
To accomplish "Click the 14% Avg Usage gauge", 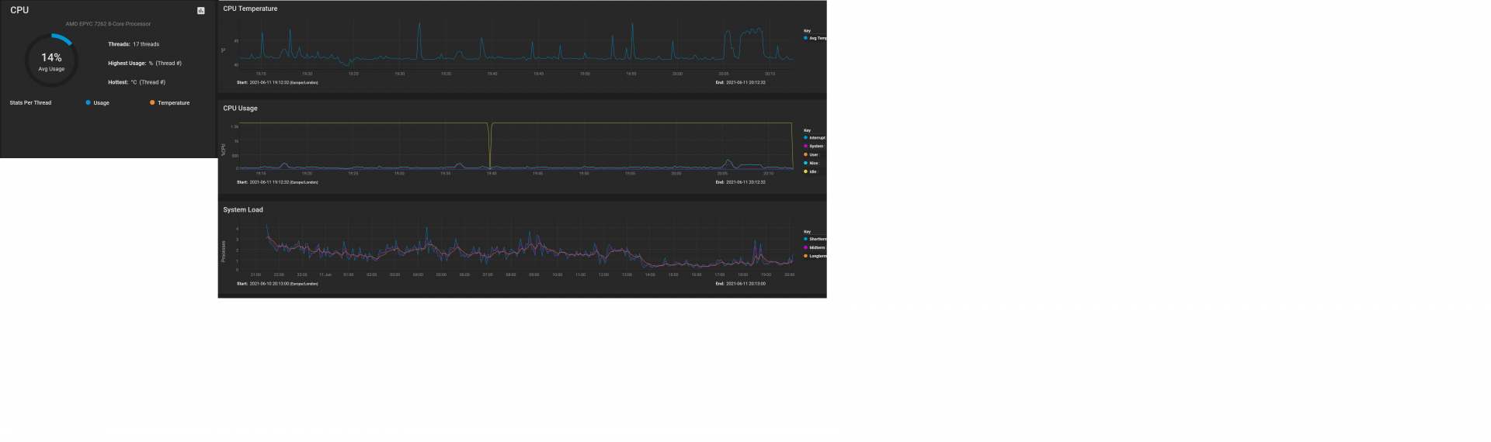I will (x=51, y=60).
